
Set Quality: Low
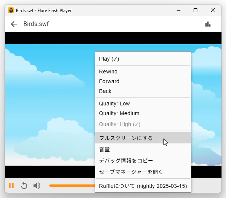pos(143,104)
